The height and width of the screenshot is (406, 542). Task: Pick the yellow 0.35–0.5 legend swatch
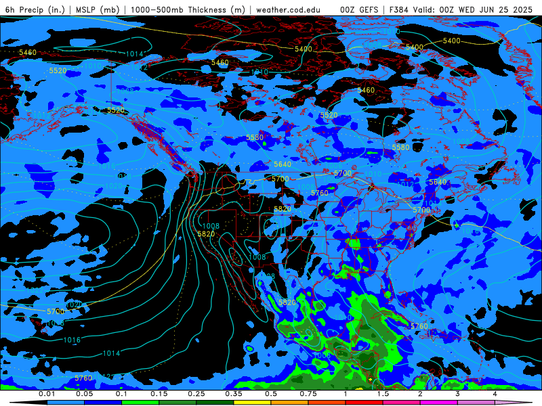[x=252, y=403]
